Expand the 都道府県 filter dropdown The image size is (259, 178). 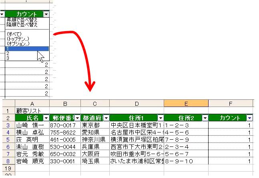coord(106,118)
